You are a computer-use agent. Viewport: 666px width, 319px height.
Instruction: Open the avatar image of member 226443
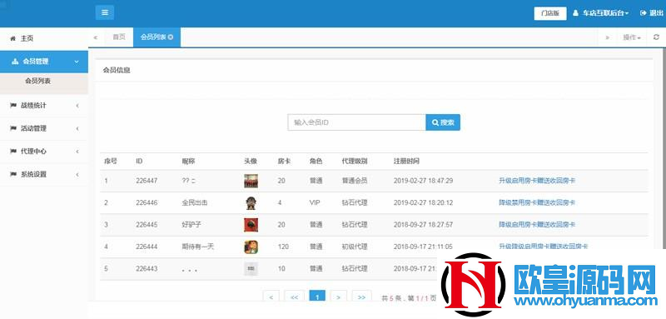click(251, 269)
